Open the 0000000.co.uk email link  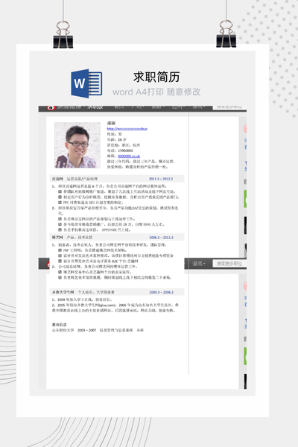129,156
